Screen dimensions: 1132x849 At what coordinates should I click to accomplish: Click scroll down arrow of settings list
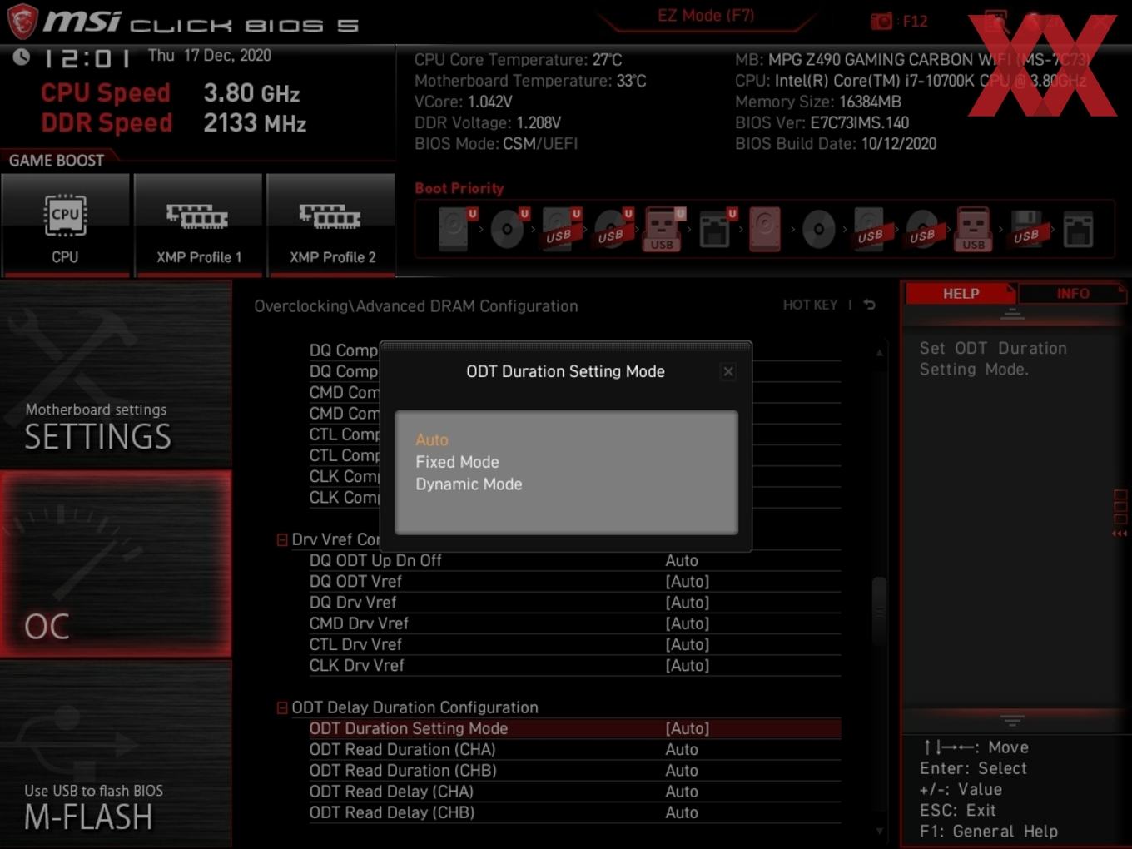[x=880, y=831]
